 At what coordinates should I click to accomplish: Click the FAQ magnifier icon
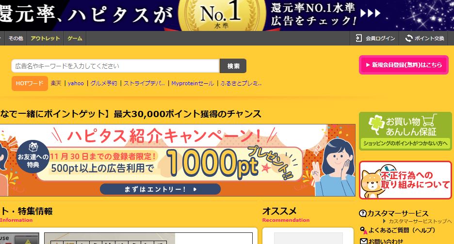pos(363,230)
